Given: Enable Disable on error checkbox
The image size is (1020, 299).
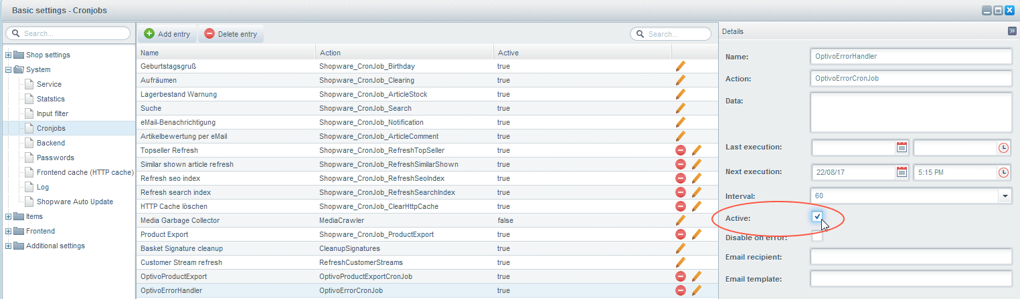Looking at the screenshot, I should pyautogui.click(x=817, y=236).
